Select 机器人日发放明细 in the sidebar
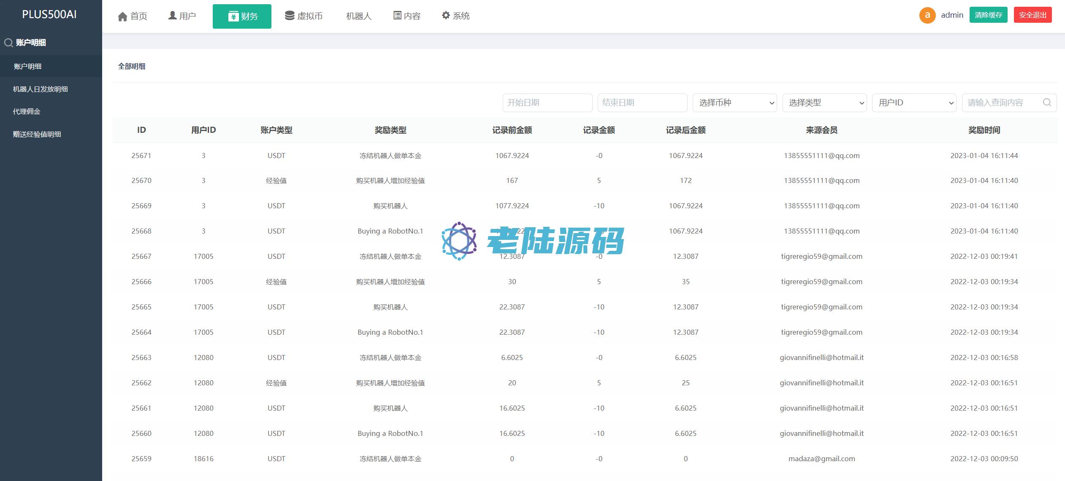Image resolution: width=1065 pixels, height=481 pixels. coord(41,89)
